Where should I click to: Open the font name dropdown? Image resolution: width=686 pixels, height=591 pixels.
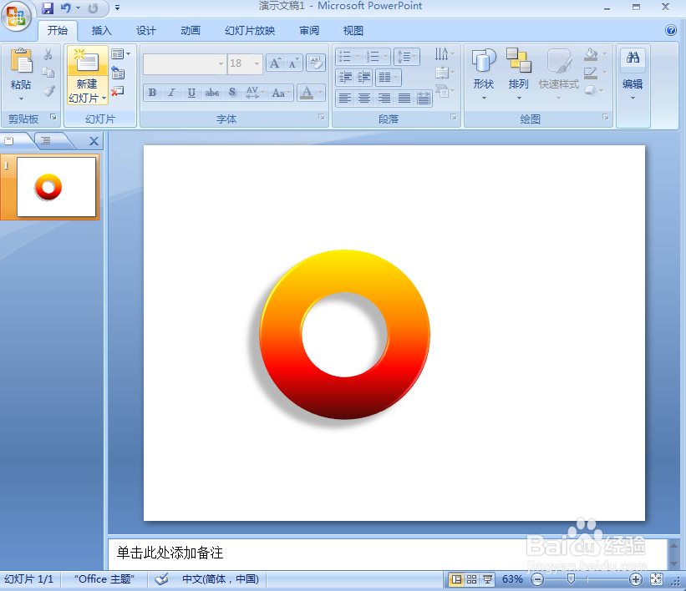tap(221, 63)
